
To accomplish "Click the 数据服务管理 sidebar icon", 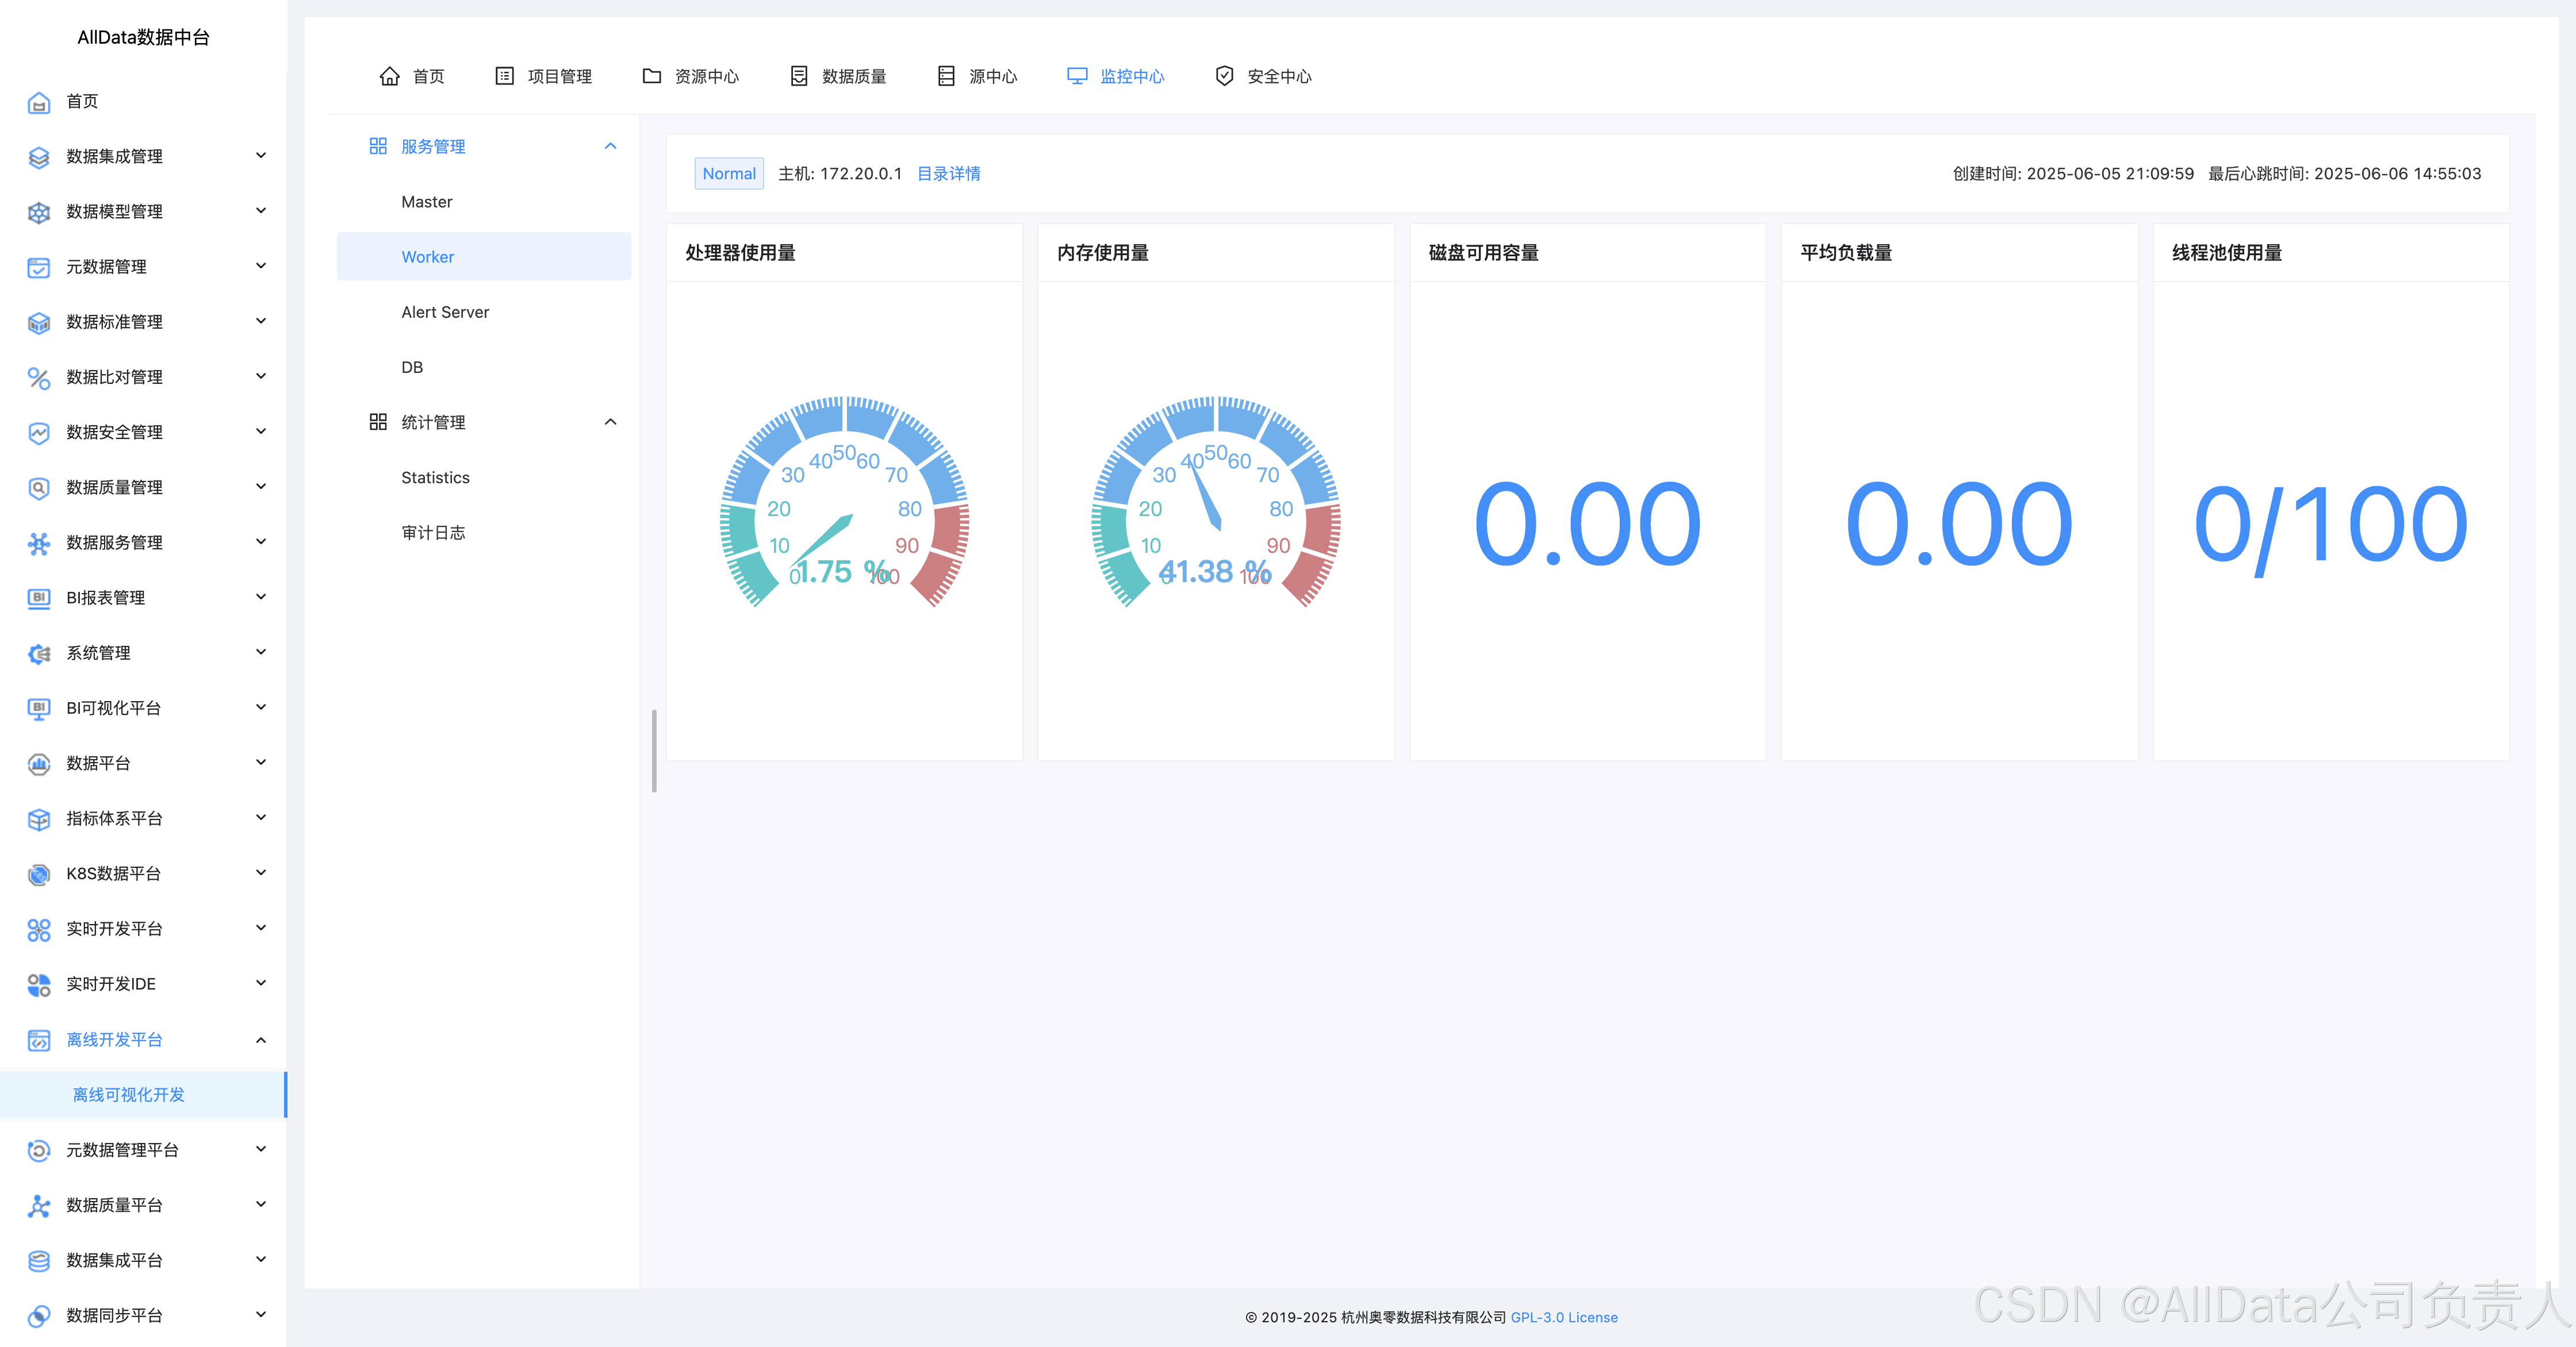I will [x=38, y=544].
